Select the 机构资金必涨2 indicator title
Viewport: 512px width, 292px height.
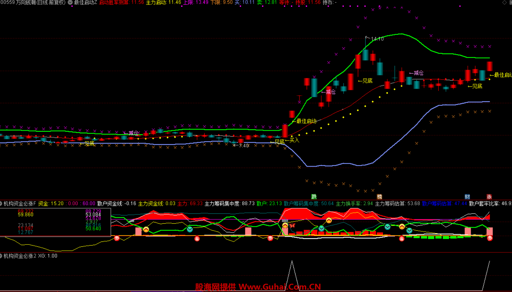[20, 256]
